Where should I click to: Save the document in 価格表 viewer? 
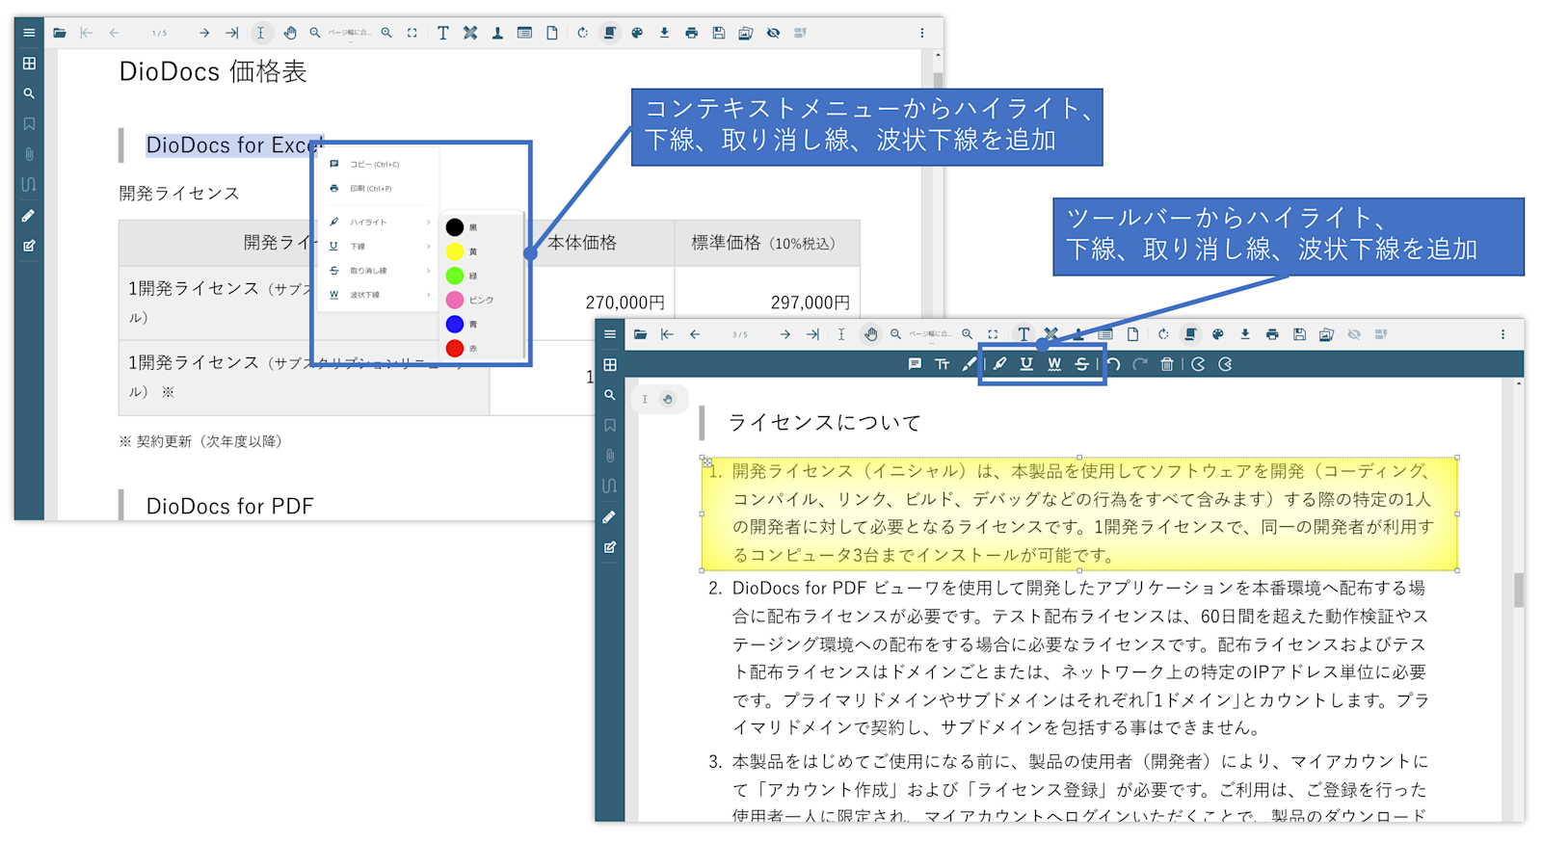[x=718, y=33]
